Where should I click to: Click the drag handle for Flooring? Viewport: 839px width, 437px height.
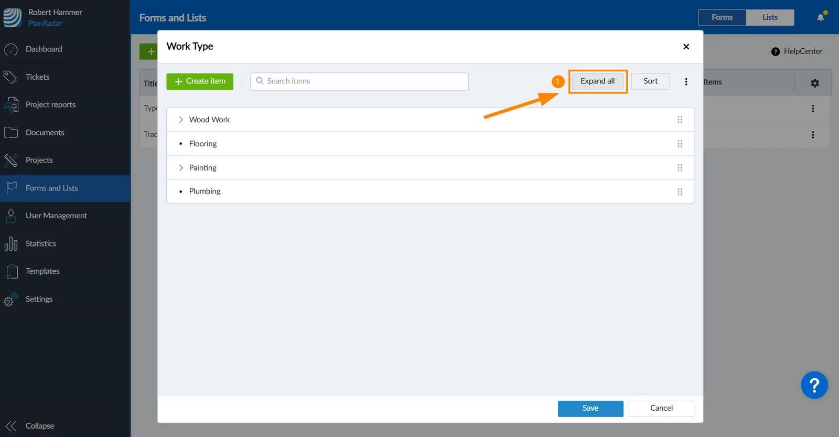tap(680, 144)
